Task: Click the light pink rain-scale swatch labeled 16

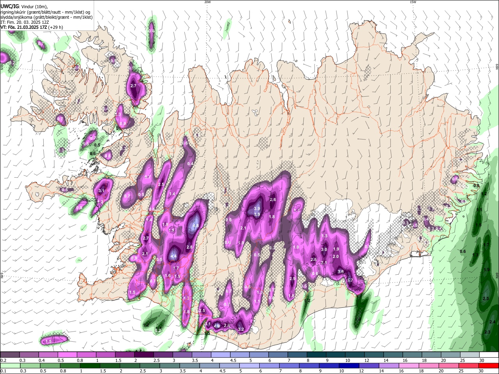Action: [x=409, y=365]
